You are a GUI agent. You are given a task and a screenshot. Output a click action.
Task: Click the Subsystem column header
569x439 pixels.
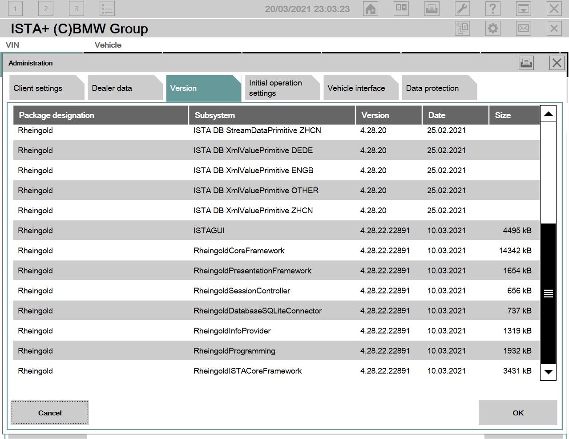pyautogui.click(x=272, y=115)
